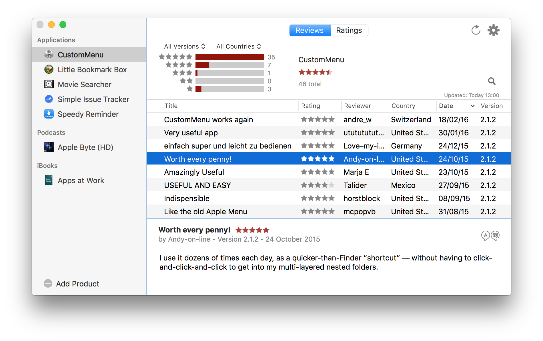Click the 'Updated: Today 13:00' status text
Viewport: 543px width, 341px height.
(472, 95)
